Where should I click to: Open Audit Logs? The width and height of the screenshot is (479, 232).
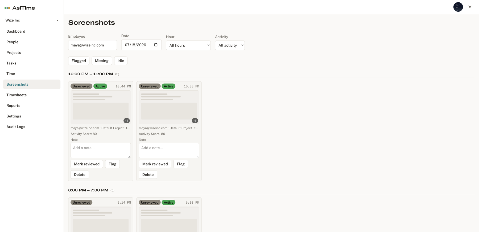(32, 127)
